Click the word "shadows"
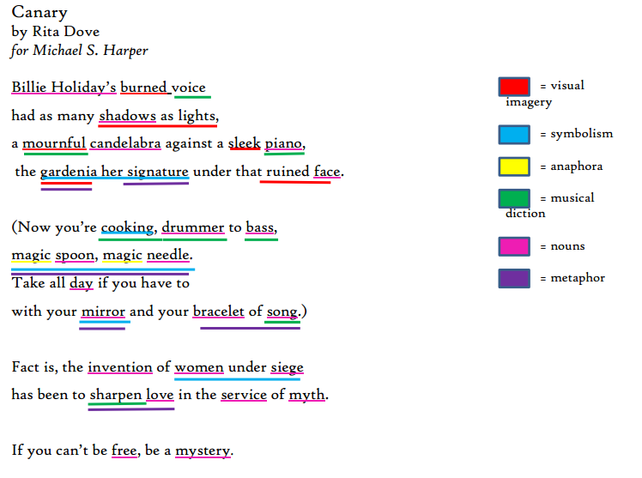The image size is (642, 478). pyautogui.click(x=127, y=116)
